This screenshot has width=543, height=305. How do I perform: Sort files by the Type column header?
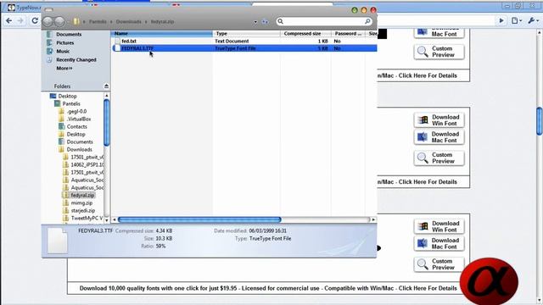pos(247,34)
